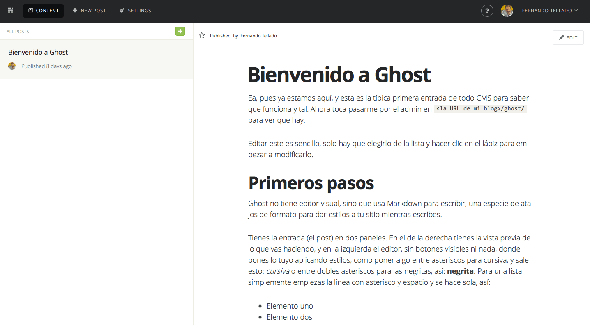Open New Post from the top navigation
The height and width of the screenshot is (325, 590).
(x=89, y=11)
